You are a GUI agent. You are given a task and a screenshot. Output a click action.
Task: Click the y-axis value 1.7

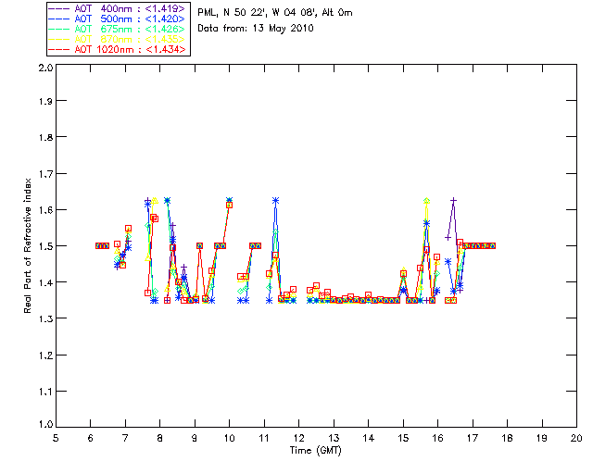(x=45, y=174)
